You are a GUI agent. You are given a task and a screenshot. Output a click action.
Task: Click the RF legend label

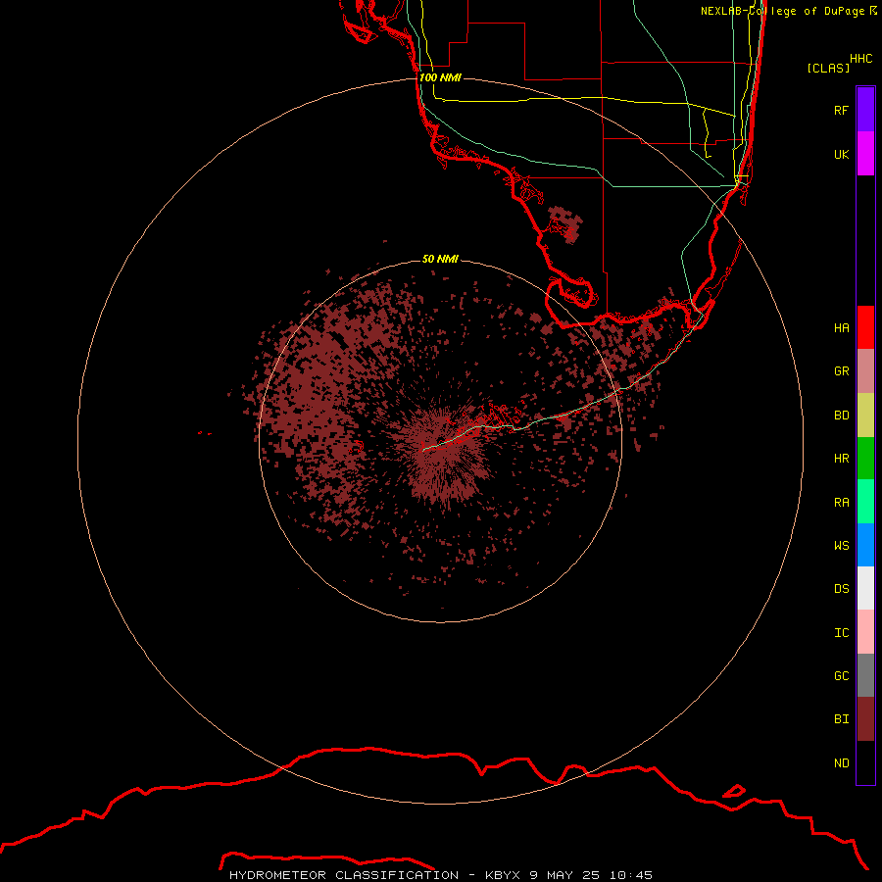click(842, 110)
